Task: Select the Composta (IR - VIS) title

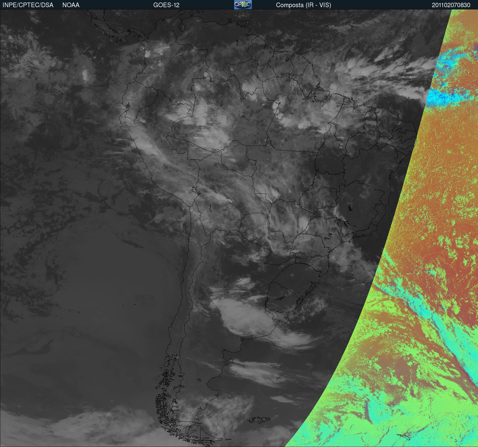Action: tap(303, 5)
